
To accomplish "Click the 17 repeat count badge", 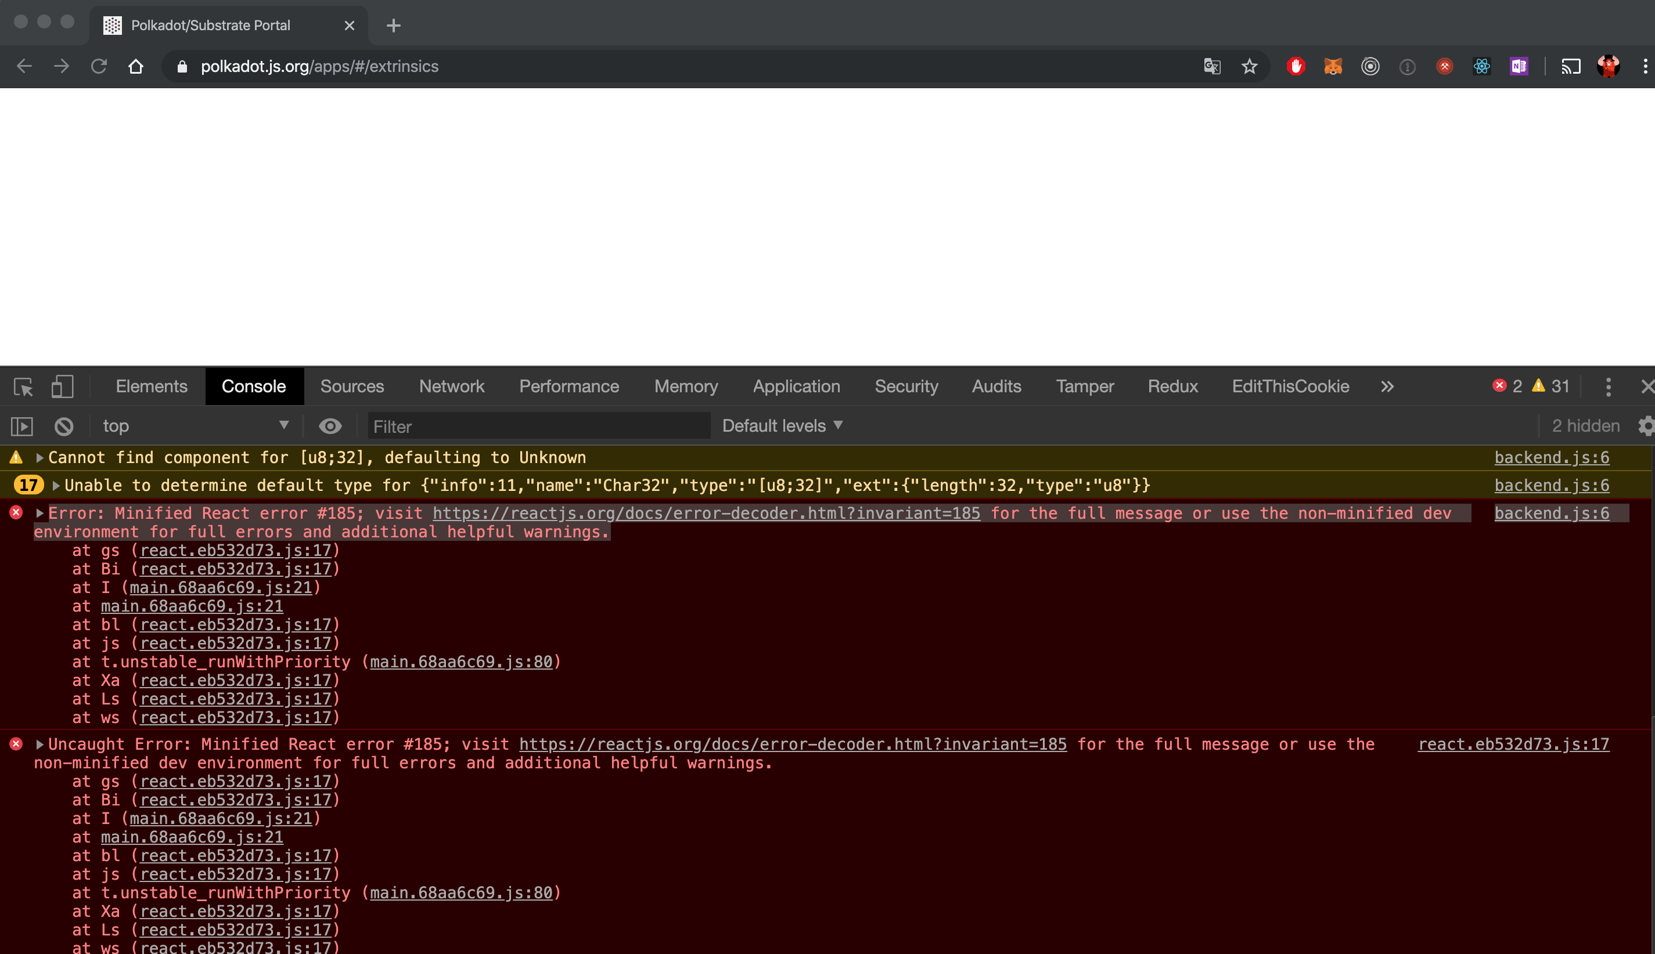I will pyautogui.click(x=28, y=486).
